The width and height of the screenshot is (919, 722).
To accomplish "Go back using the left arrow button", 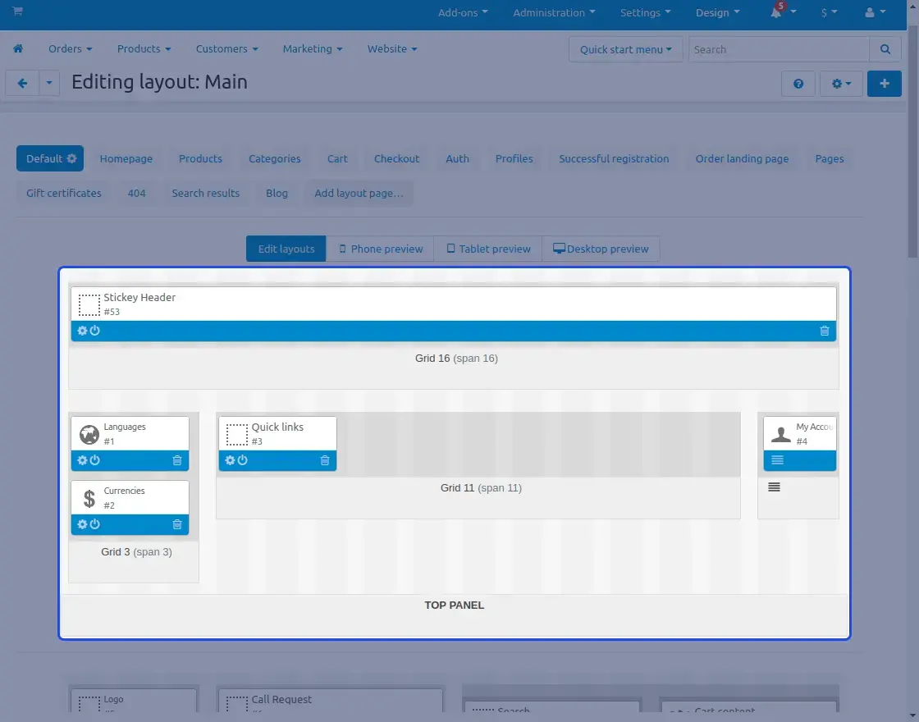I will click(23, 84).
